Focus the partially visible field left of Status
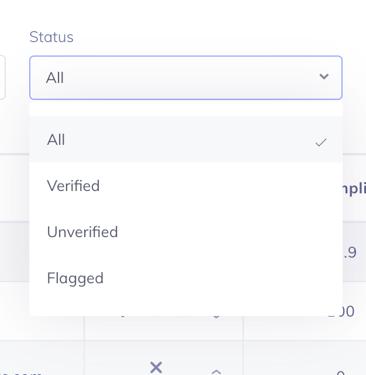The width and height of the screenshot is (366, 375). point(2,78)
